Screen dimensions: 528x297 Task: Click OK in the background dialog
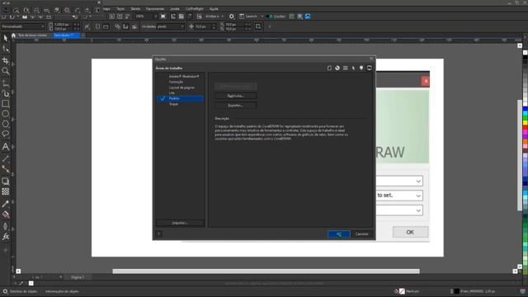pos(410,232)
